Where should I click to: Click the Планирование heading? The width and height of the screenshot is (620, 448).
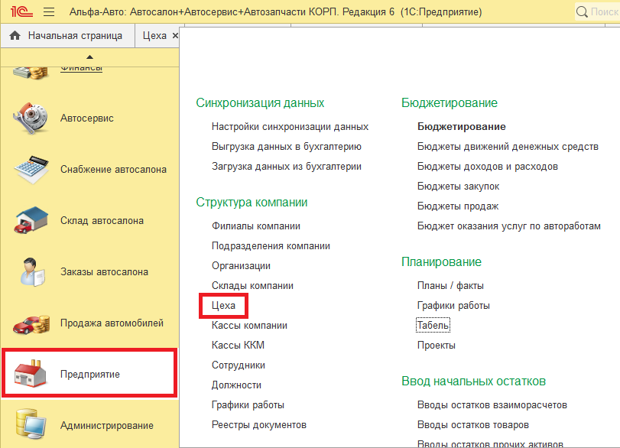pos(441,261)
